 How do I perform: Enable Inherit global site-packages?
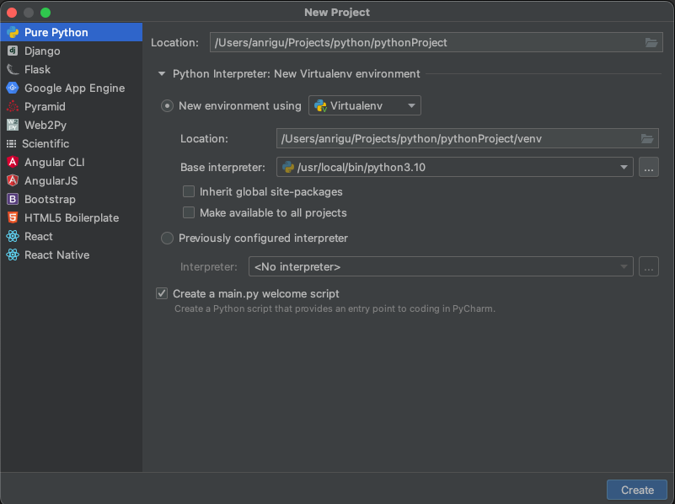click(189, 192)
